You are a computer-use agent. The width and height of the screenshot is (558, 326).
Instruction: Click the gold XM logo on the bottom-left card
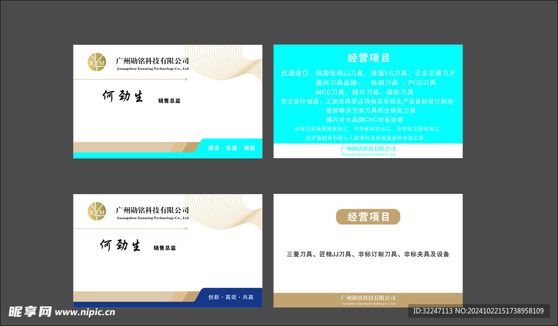pos(96,211)
